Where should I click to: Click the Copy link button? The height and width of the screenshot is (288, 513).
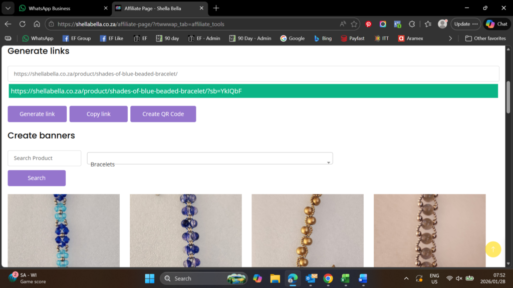pos(98,114)
